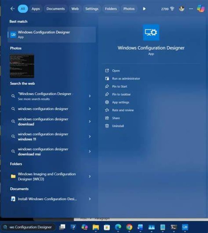This screenshot has height=233, width=208.
Task: Switch to the Settings filter tab
Action: pyautogui.click(x=92, y=9)
